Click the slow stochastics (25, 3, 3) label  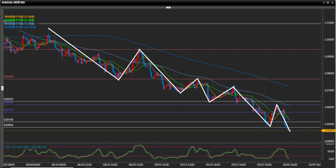point(25,147)
